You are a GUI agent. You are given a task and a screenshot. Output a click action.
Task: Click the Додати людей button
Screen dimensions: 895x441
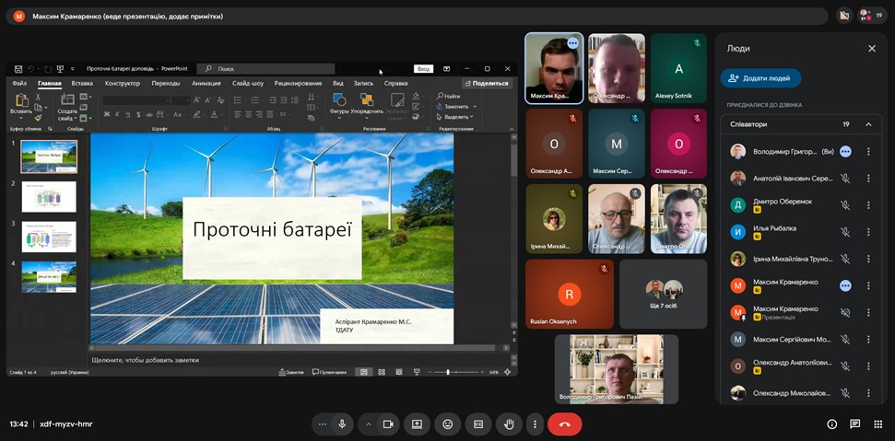tap(760, 79)
